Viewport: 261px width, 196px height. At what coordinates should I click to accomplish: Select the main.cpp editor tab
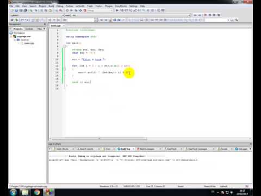pyautogui.click(x=55, y=26)
